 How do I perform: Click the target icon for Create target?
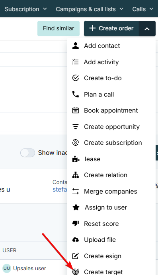click(x=76, y=271)
